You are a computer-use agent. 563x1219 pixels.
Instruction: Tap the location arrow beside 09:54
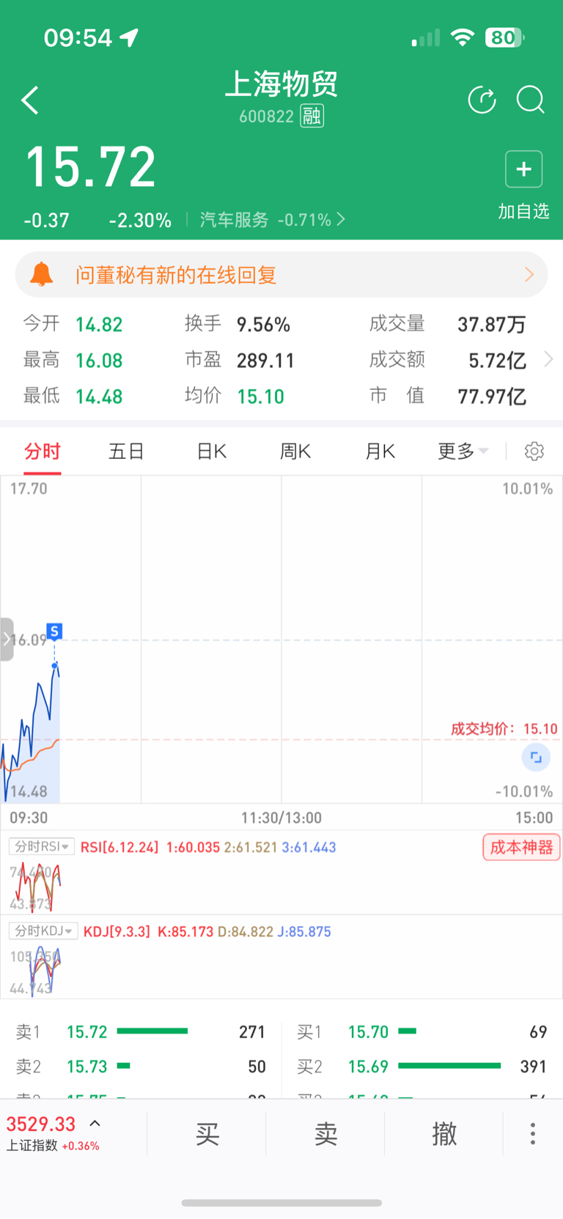(x=129, y=37)
